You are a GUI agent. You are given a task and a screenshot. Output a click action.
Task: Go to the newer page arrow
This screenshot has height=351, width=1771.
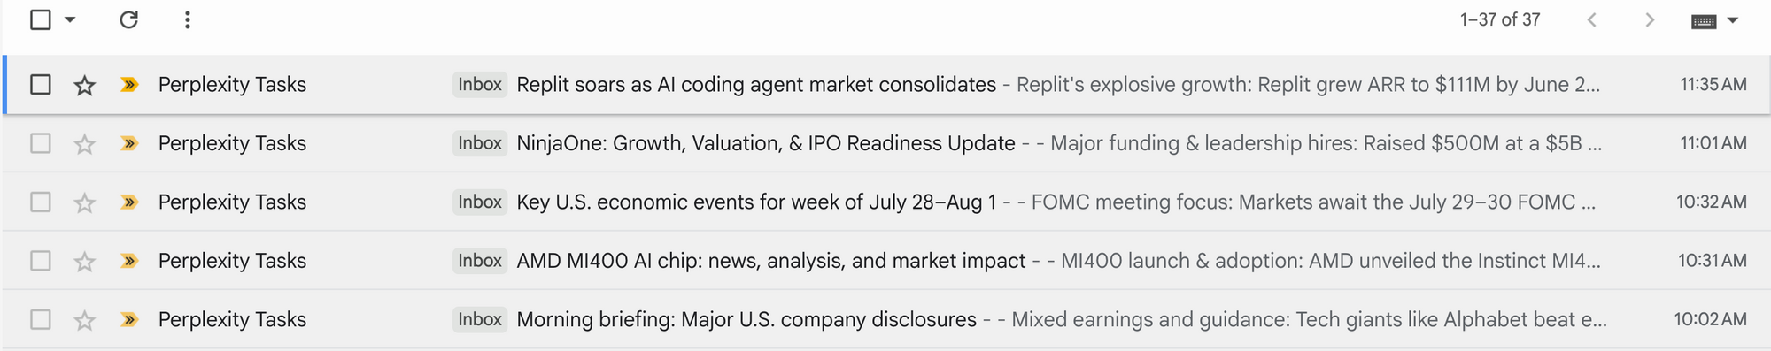[1591, 19]
